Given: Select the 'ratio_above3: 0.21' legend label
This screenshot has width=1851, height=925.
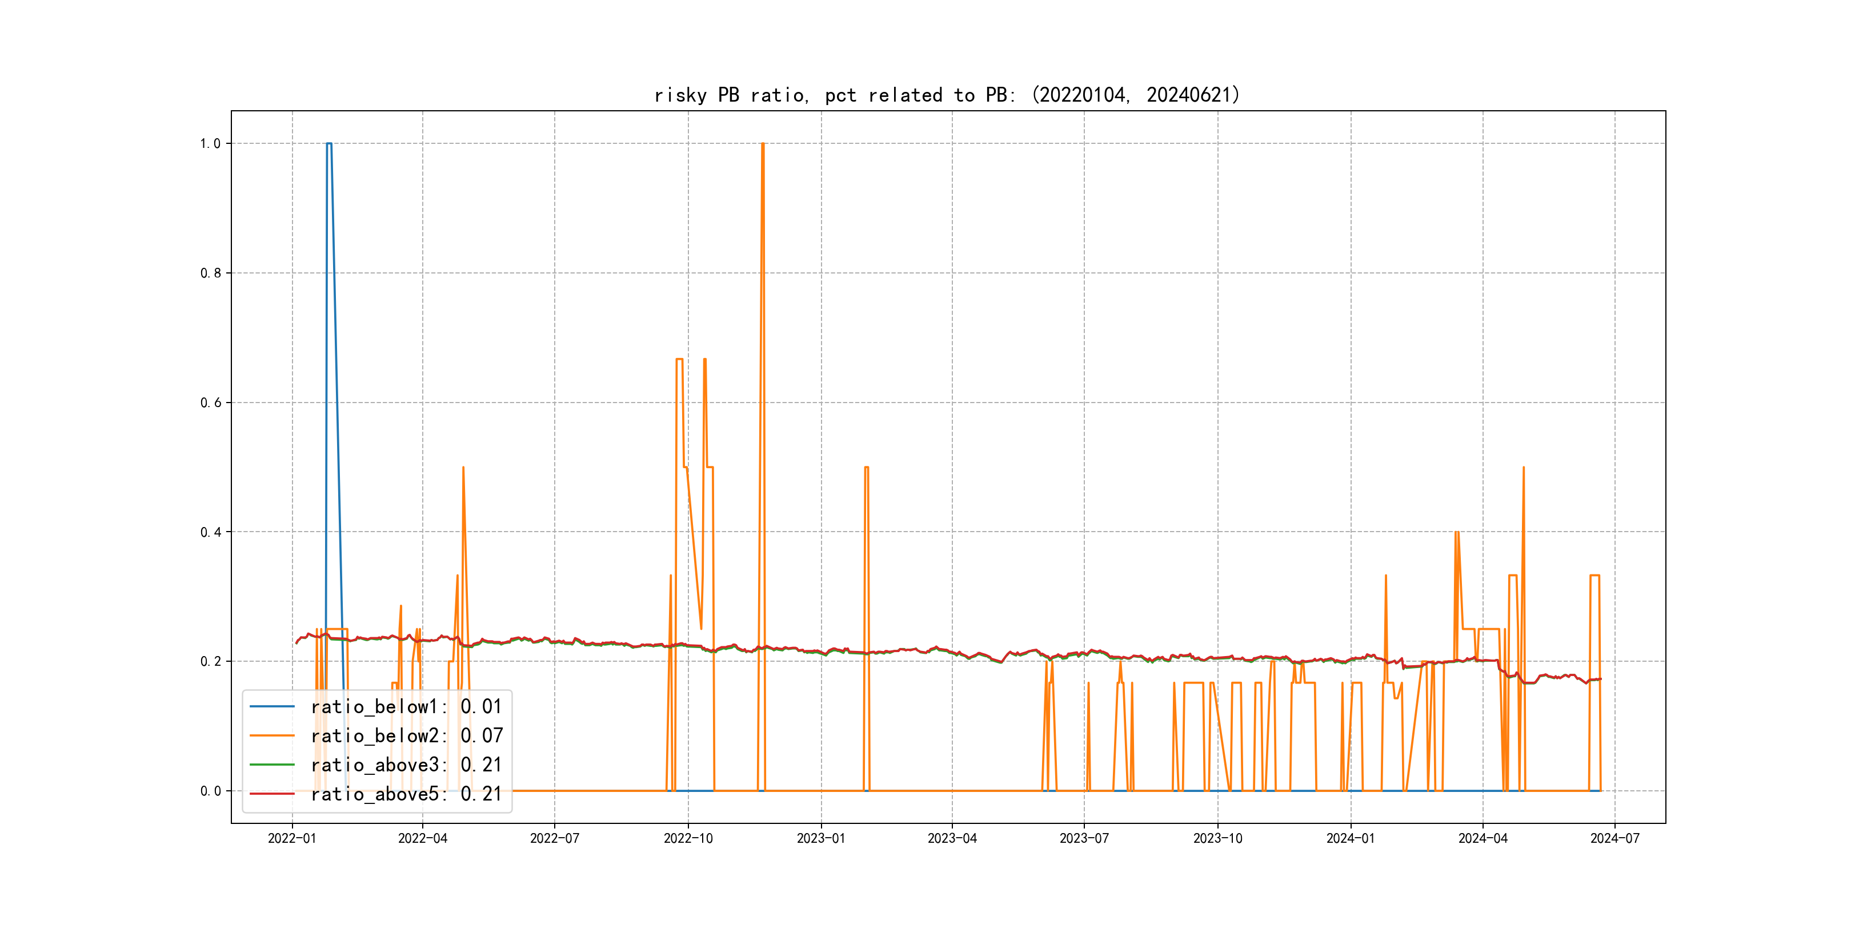Looking at the screenshot, I should [406, 765].
